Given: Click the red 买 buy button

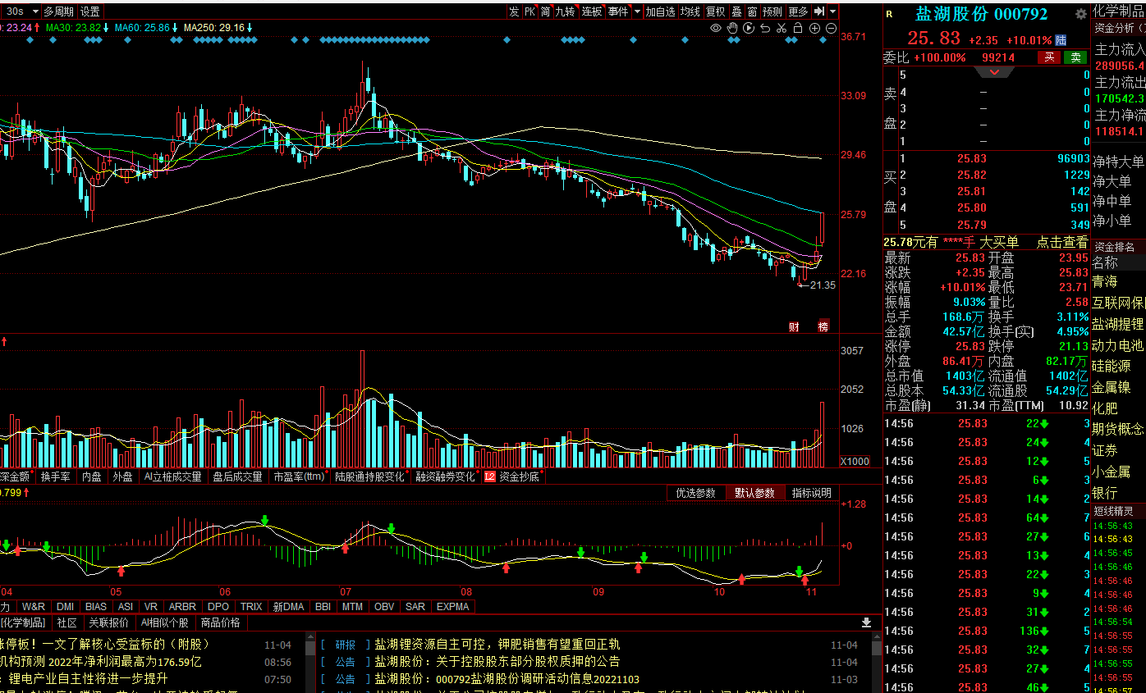Looking at the screenshot, I should tap(1048, 57).
